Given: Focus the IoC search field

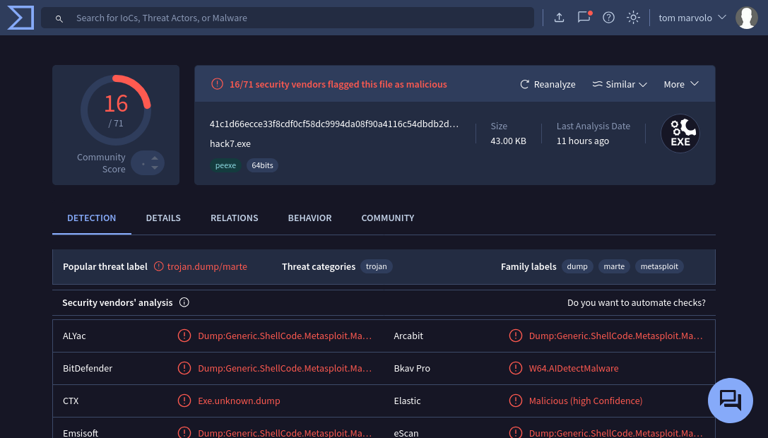Looking at the screenshot, I should pos(288,18).
